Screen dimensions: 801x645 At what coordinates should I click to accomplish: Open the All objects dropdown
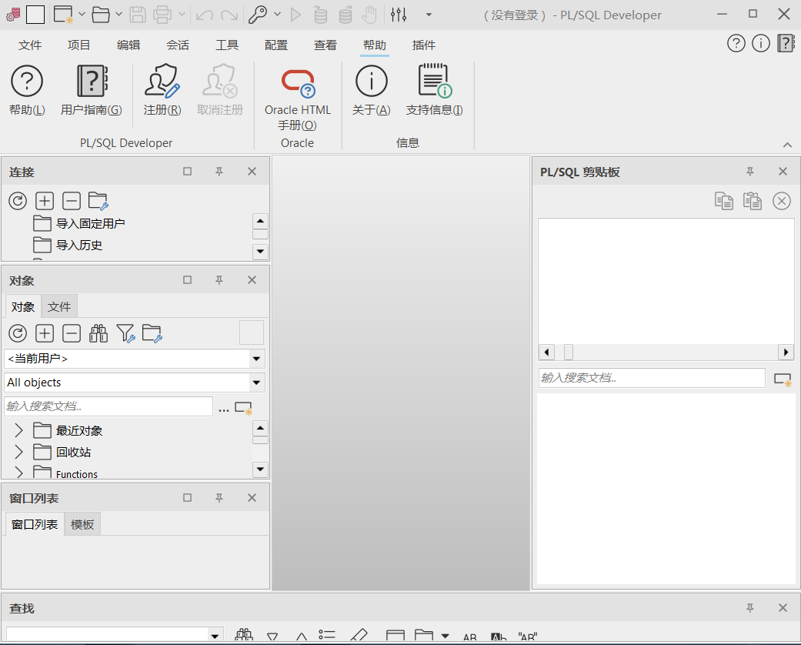coord(256,383)
